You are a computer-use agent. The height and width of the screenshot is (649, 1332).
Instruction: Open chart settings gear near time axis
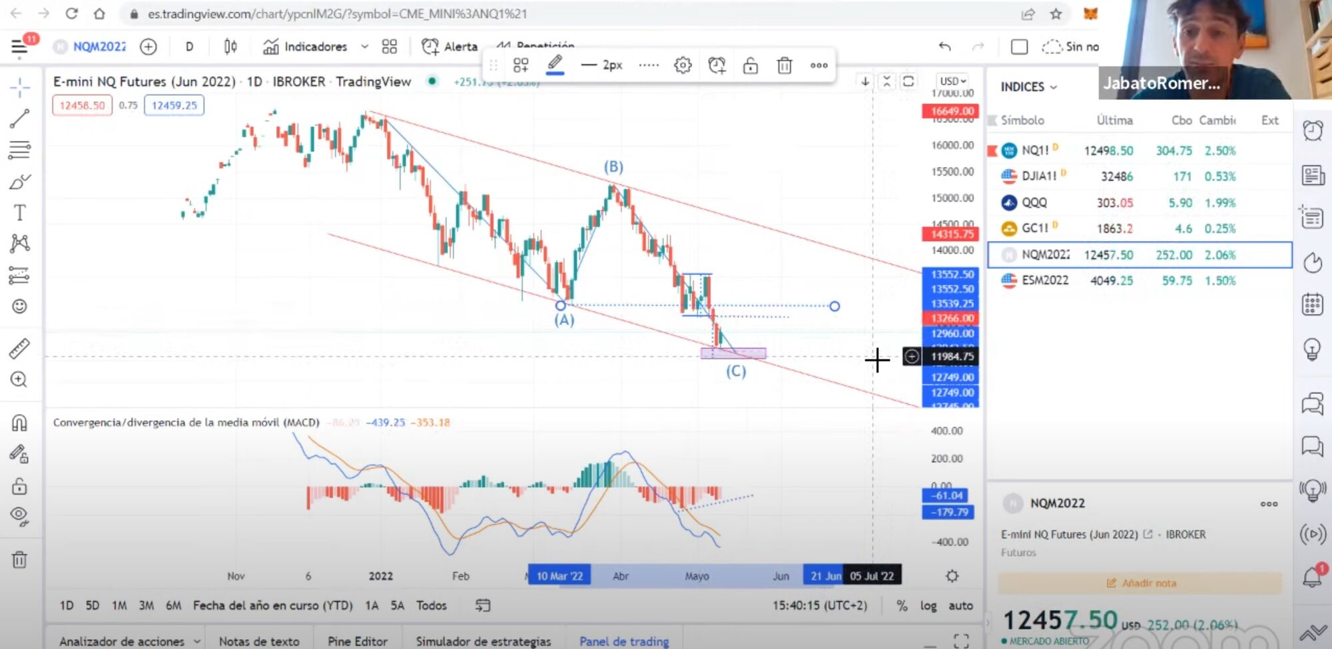point(952,576)
